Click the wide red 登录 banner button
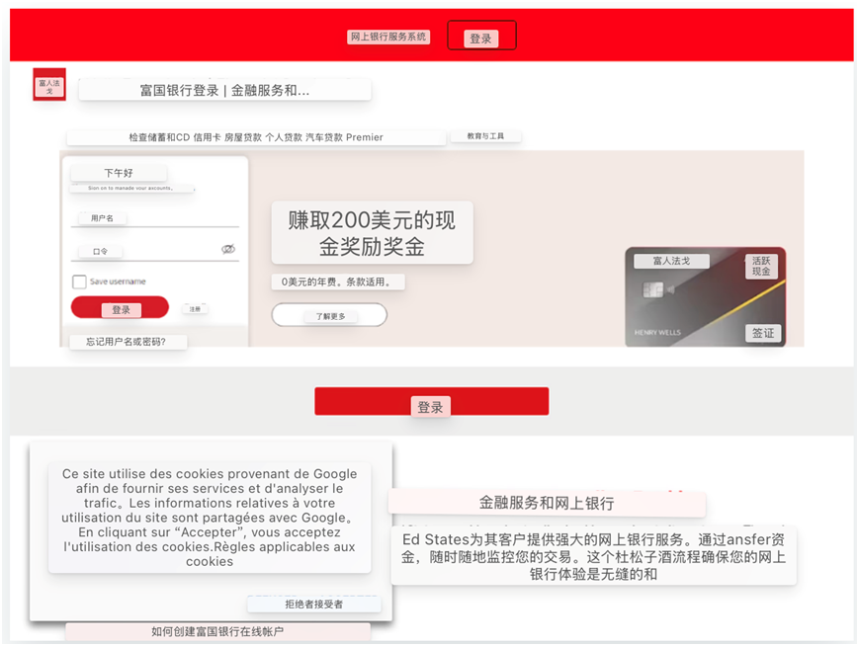859x646 pixels. pos(432,402)
